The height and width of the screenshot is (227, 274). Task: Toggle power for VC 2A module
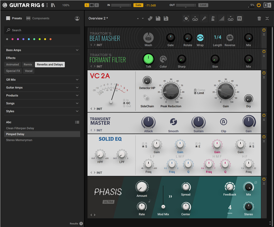[264, 73]
